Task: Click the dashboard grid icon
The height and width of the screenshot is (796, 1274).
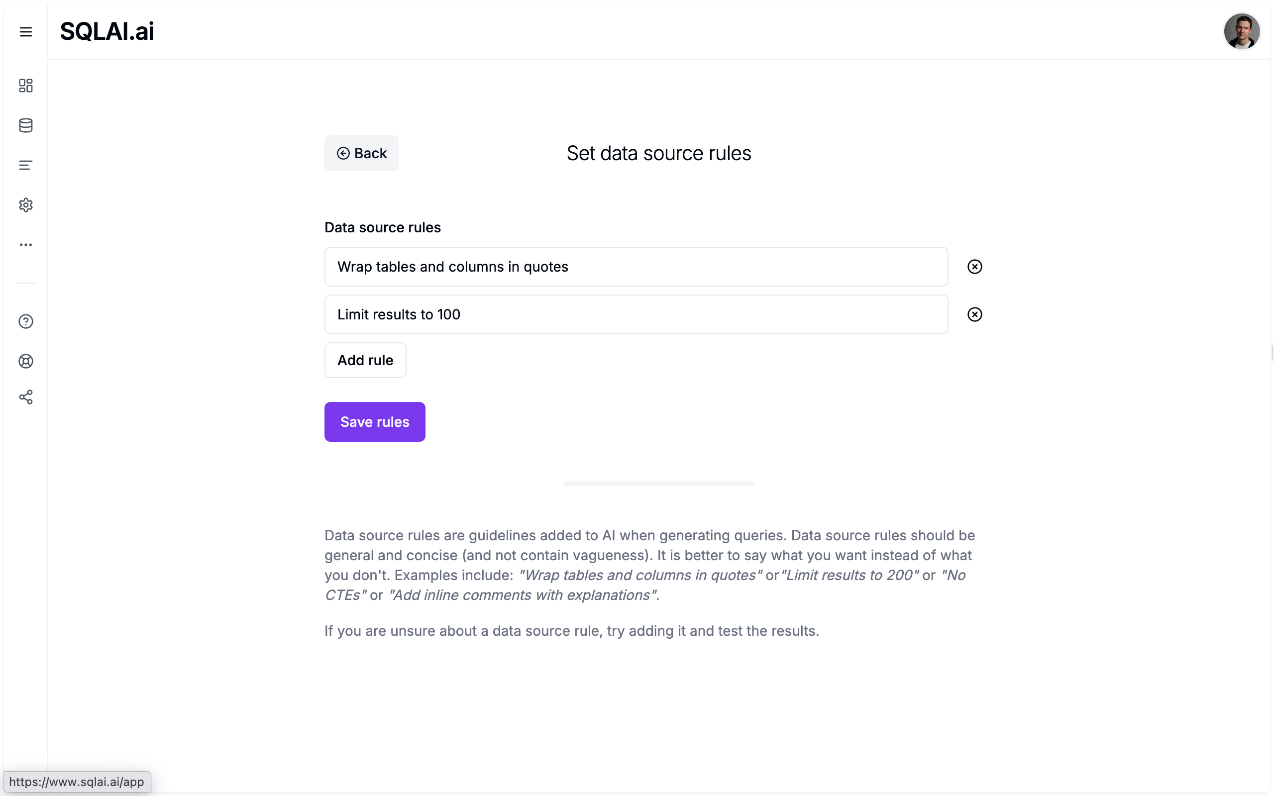Action: (x=26, y=85)
